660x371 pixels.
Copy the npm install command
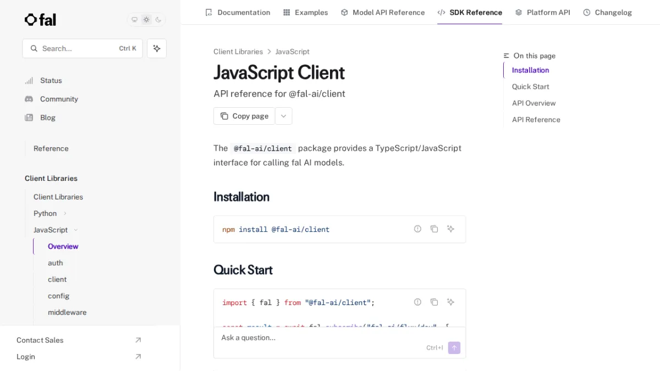click(434, 229)
